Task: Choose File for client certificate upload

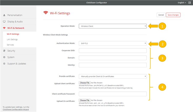Action: (84, 83)
